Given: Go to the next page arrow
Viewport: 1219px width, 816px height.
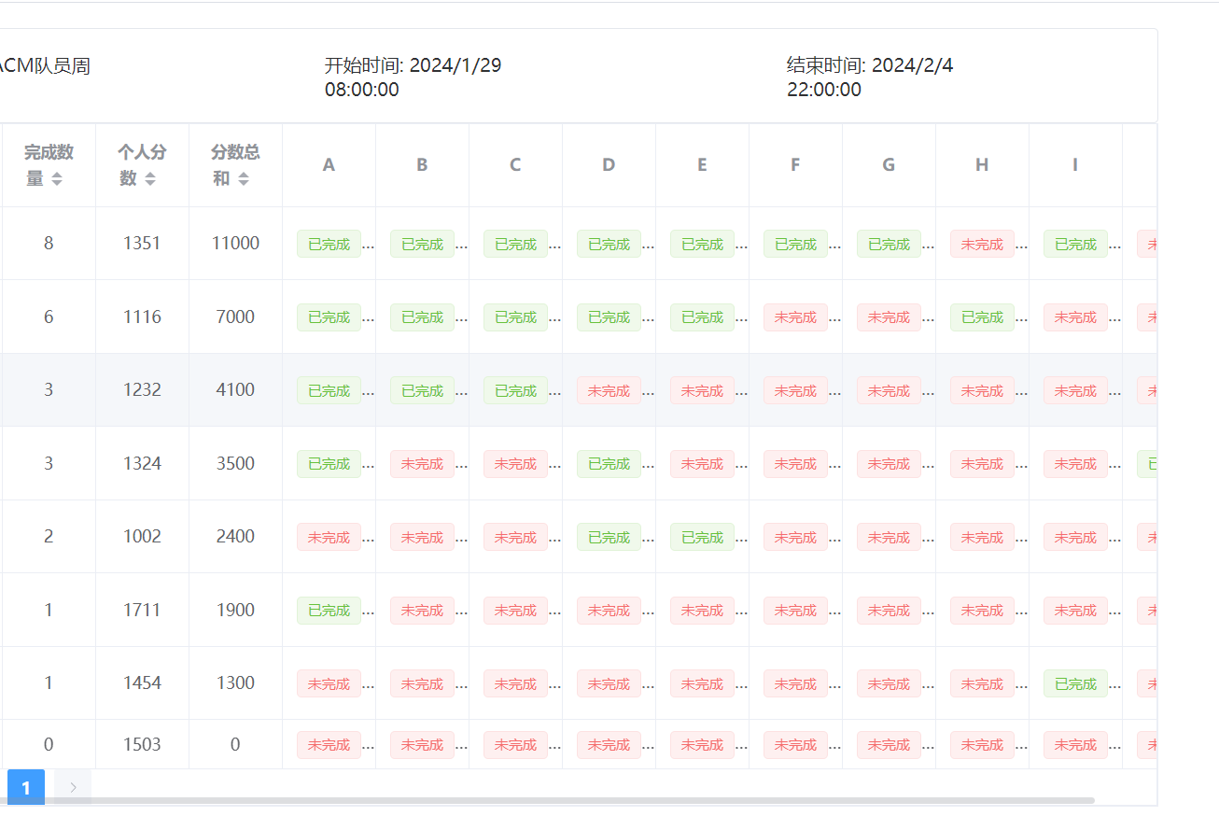Looking at the screenshot, I should coord(73,787).
